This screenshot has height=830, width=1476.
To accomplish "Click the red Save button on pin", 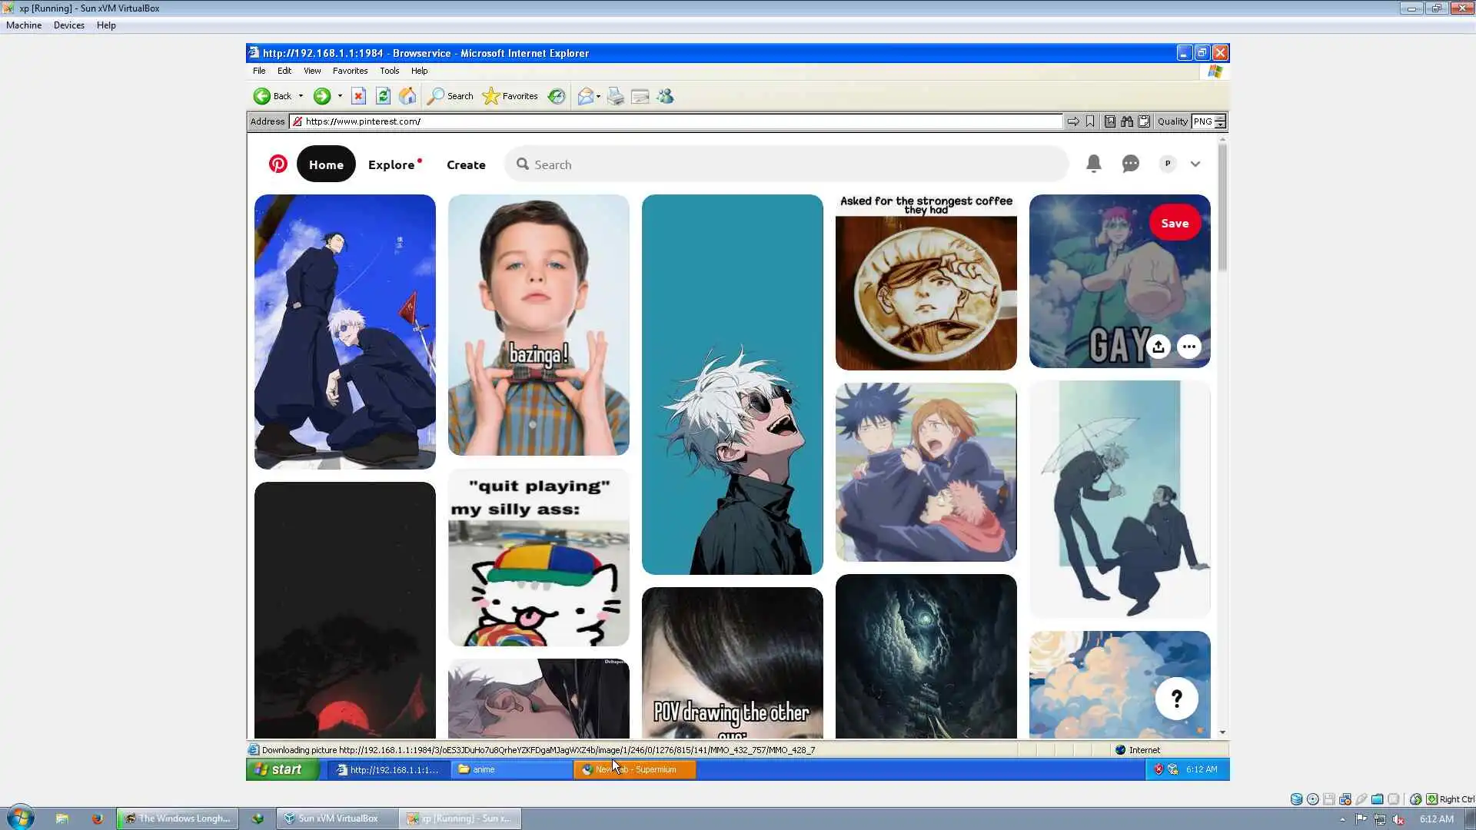I will [1174, 223].
